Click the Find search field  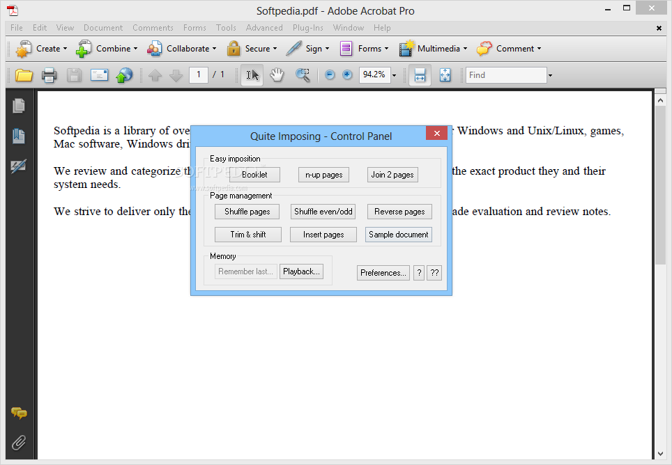click(506, 75)
